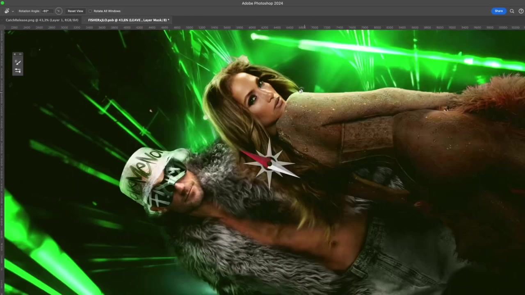Open Brushes panel icon showing two brushes
This screenshot has width=525, height=295.
tap(18, 70)
